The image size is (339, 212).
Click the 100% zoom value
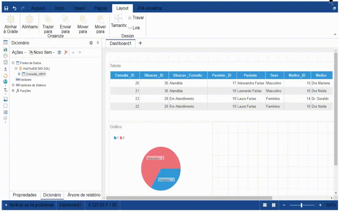click(331, 205)
